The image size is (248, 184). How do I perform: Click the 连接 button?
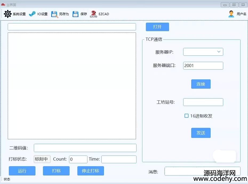tap(201, 84)
